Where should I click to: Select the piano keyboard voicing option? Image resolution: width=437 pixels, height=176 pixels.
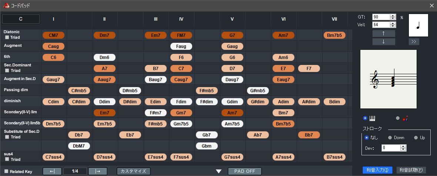365,118
